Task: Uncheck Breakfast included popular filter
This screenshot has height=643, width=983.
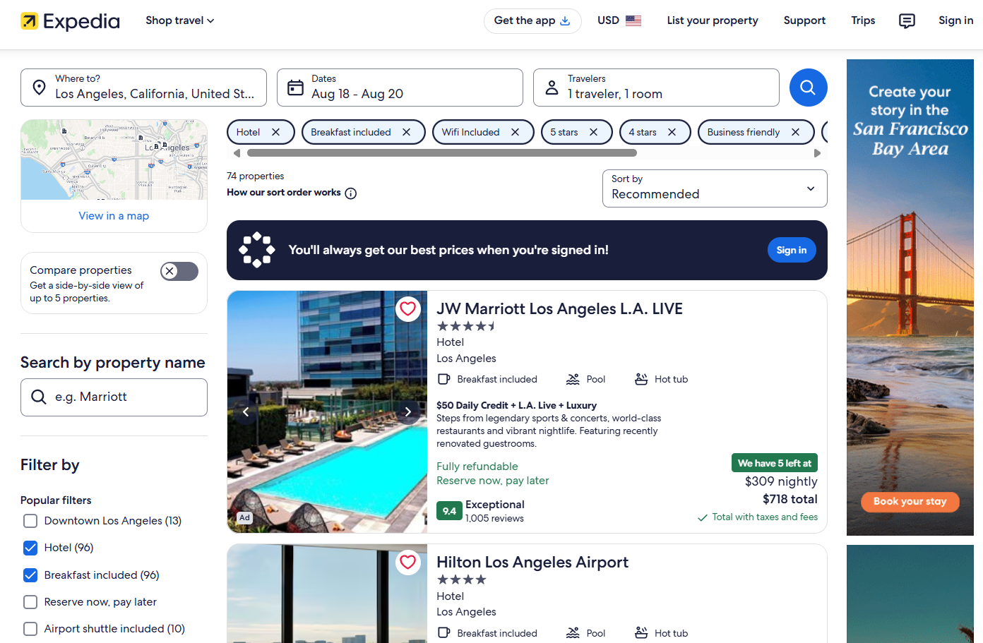Action: click(30, 575)
